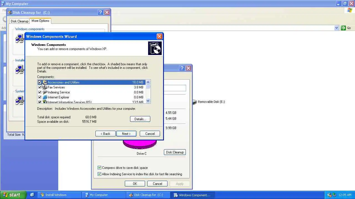The image size is (355, 199).
Task: Click the wizard's Back button
Action: tap(105, 134)
